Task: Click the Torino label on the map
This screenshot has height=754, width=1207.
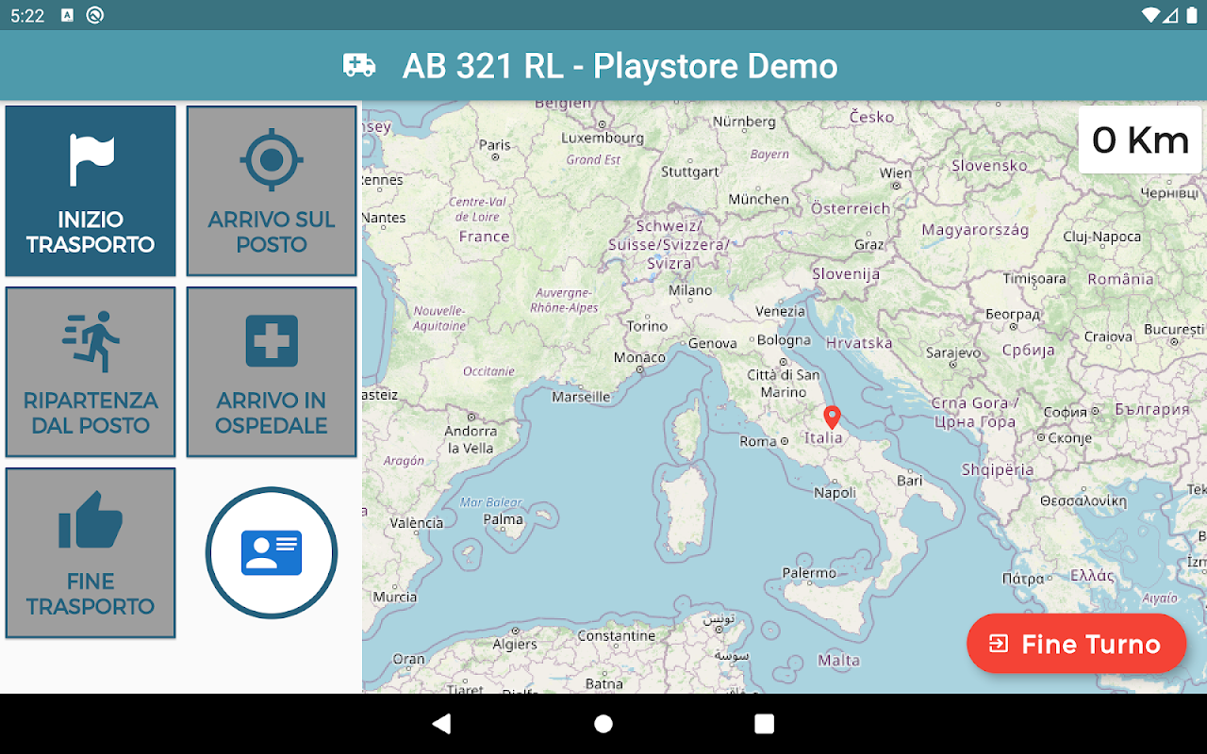Action: click(647, 325)
